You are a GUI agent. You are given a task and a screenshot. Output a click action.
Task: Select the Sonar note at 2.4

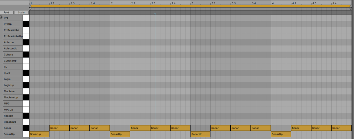180,128
